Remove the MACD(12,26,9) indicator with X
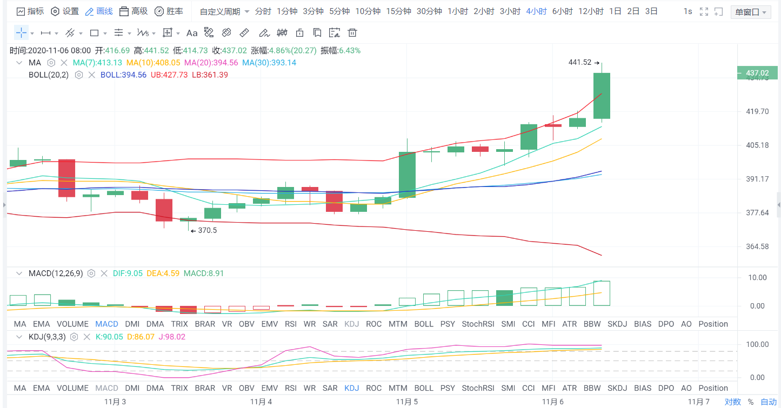The image size is (781, 408). click(x=104, y=273)
